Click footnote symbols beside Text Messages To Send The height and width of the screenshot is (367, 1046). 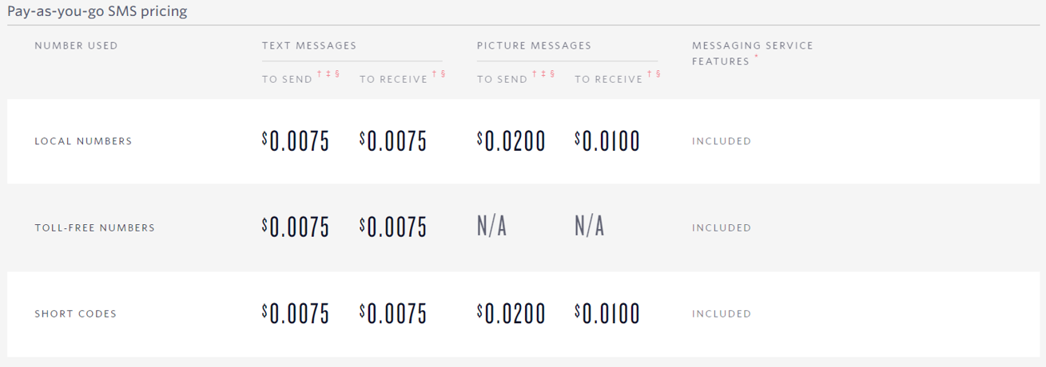click(328, 74)
